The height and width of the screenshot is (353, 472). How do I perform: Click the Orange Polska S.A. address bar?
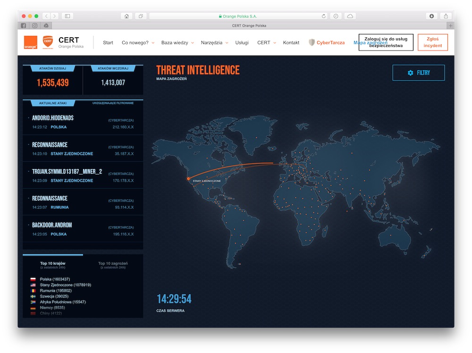(x=238, y=16)
